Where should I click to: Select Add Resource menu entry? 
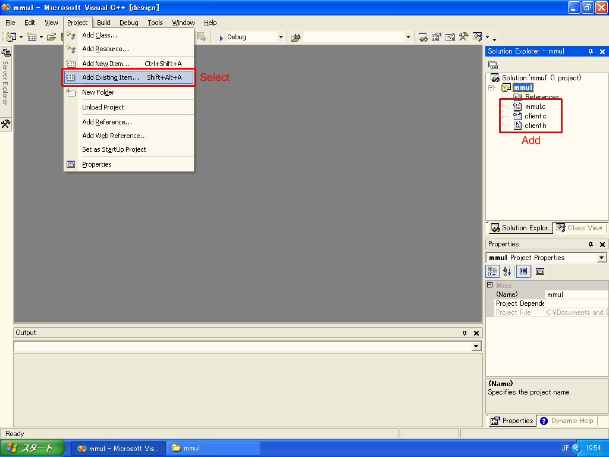[x=129, y=49]
